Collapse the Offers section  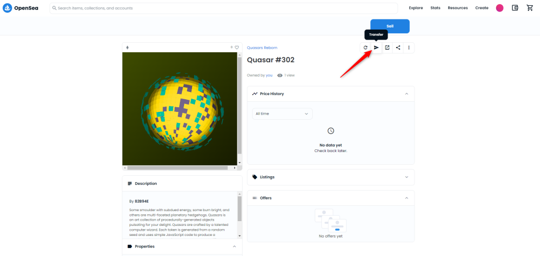[407, 198]
